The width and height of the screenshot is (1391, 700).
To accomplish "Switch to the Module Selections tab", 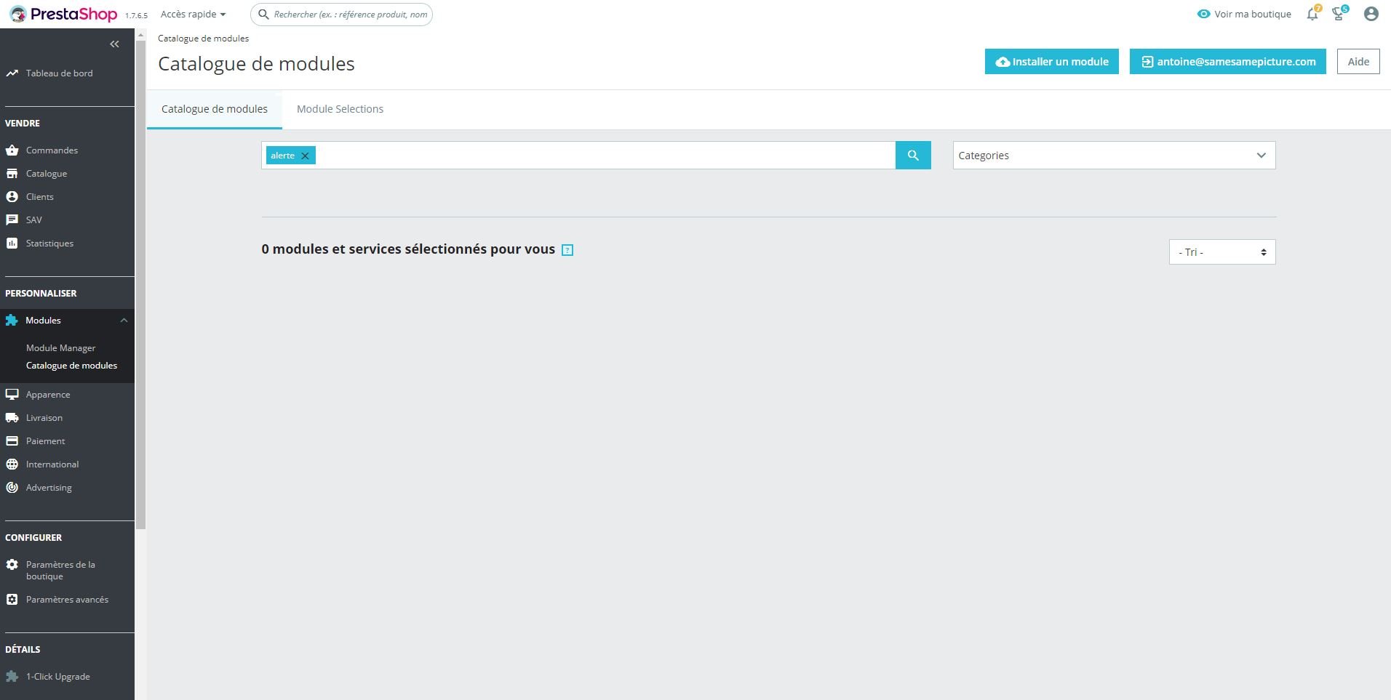I will click(340, 109).
